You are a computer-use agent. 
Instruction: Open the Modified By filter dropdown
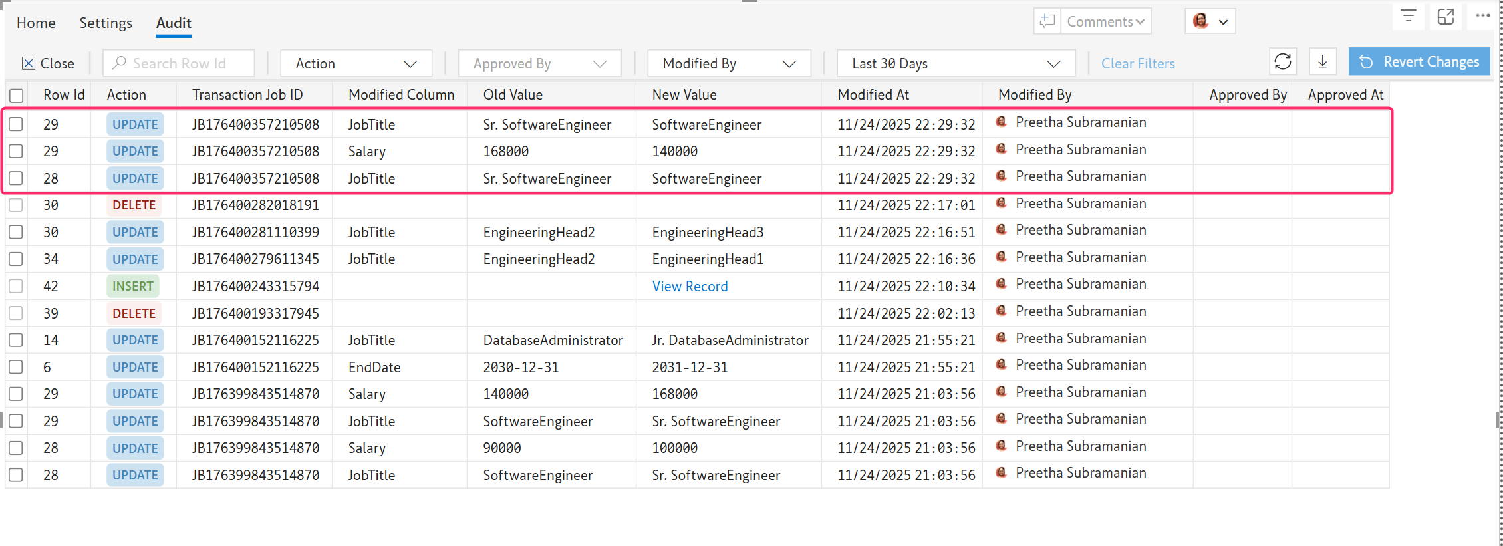tap(728, 64)
